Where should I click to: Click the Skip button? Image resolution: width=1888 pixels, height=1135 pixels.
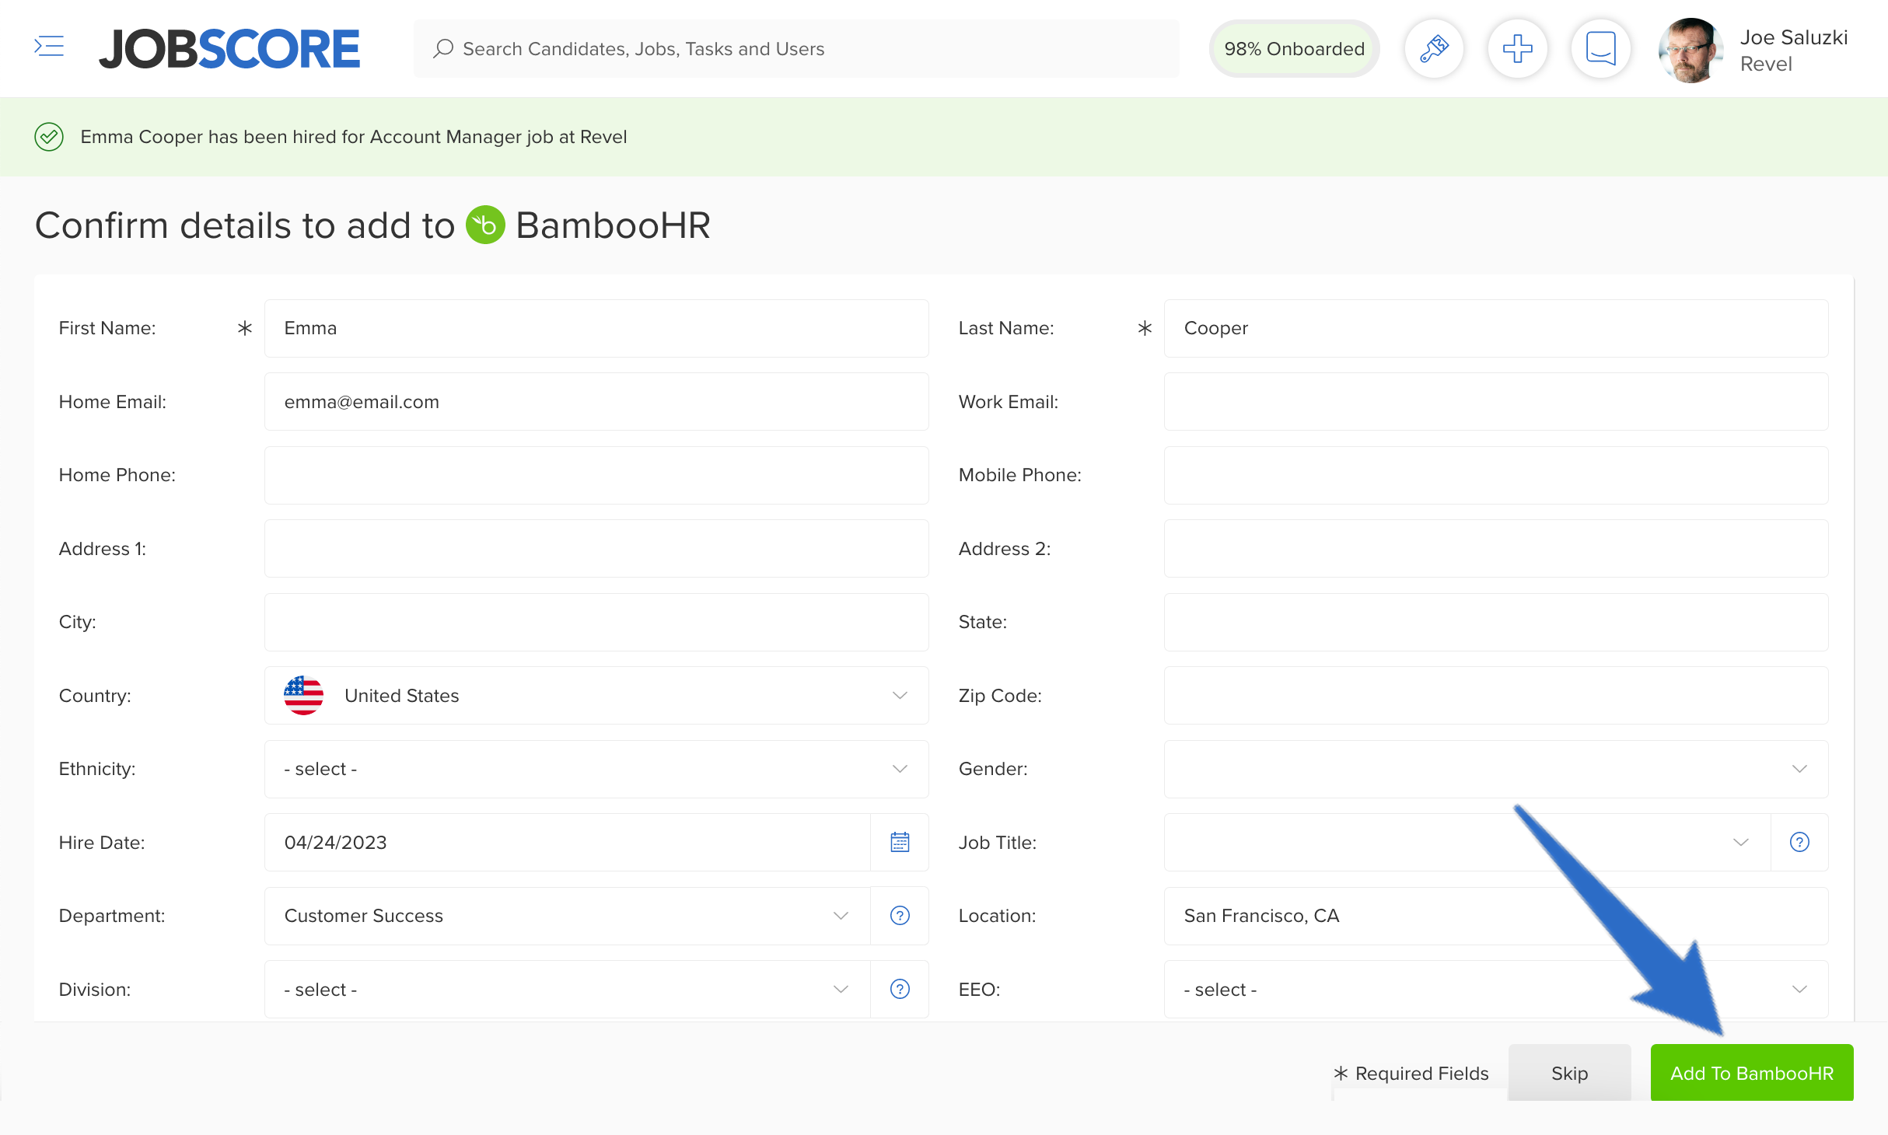point(1569,1073)
